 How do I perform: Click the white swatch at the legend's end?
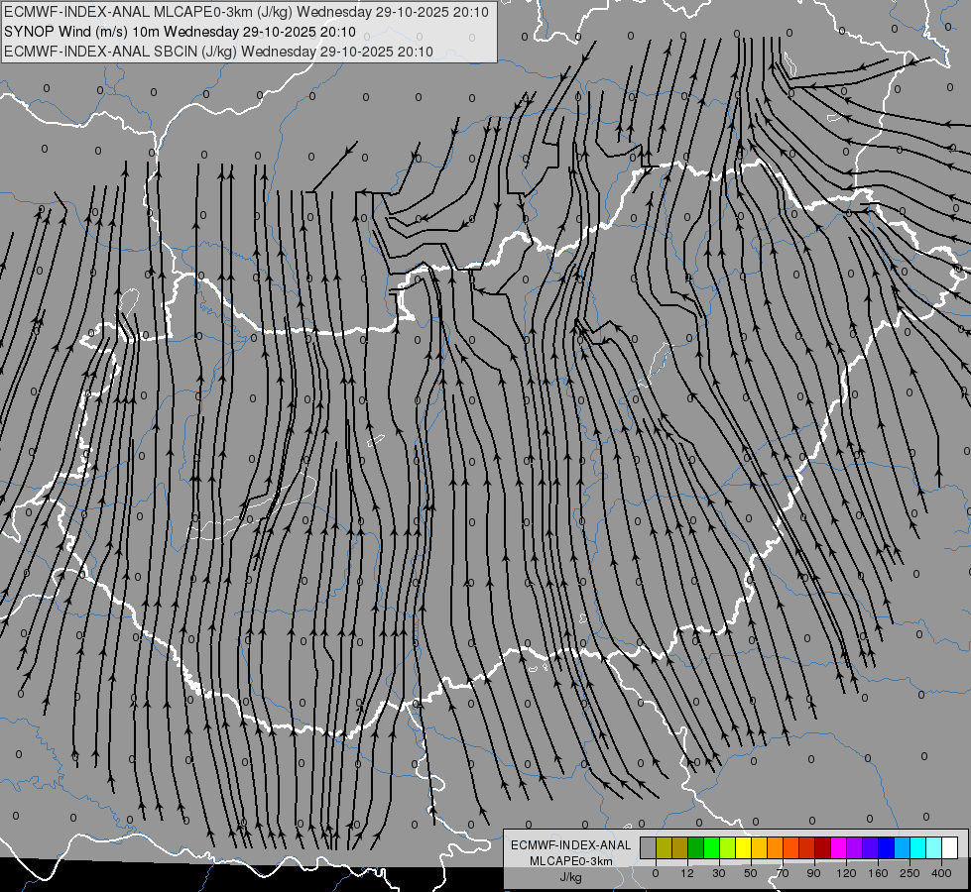pyautogui.click(x=950, y=847)
